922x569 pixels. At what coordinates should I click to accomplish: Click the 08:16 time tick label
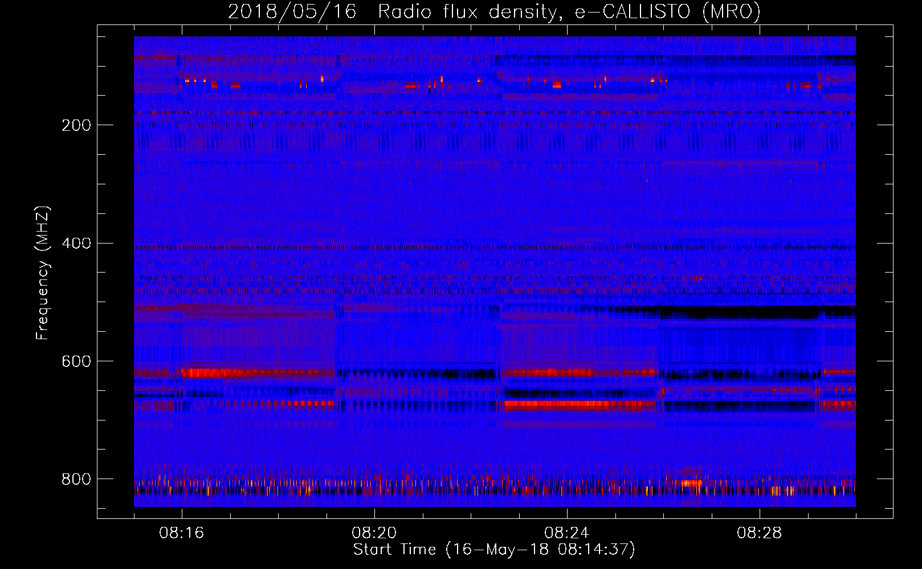point(182,533)
